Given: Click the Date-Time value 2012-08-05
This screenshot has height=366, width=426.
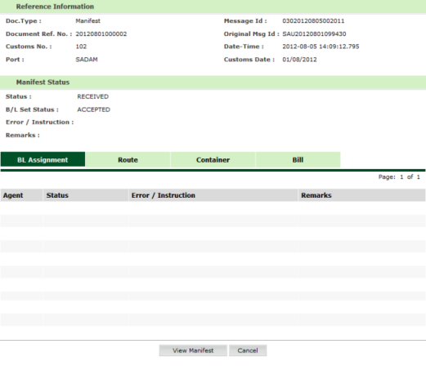Looking at the screenshot, I should (x=321, y=47).
